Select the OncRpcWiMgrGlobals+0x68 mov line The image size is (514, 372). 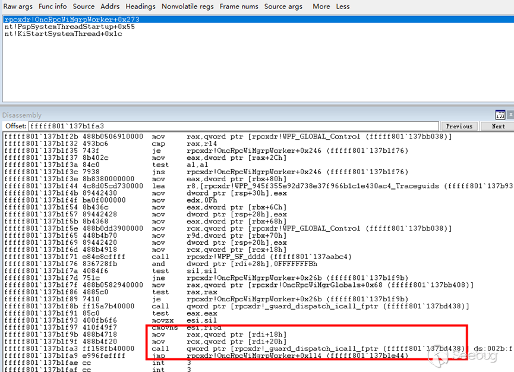tap(239, 285)
